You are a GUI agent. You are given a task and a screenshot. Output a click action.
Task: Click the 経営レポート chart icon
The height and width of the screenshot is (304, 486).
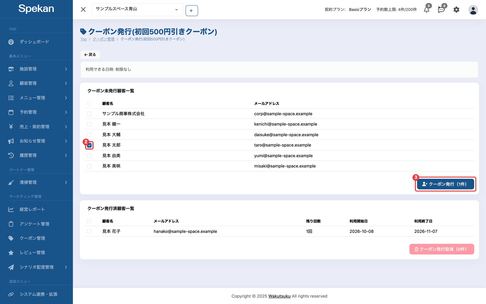pyautogui.click(x=11, y=209)
